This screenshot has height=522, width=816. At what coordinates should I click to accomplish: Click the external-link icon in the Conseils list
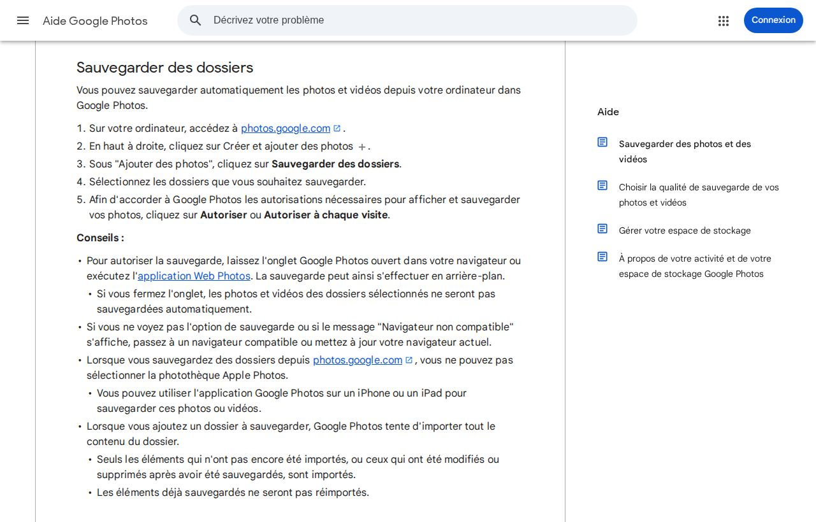pyautogui.click(x=409, y=360)
